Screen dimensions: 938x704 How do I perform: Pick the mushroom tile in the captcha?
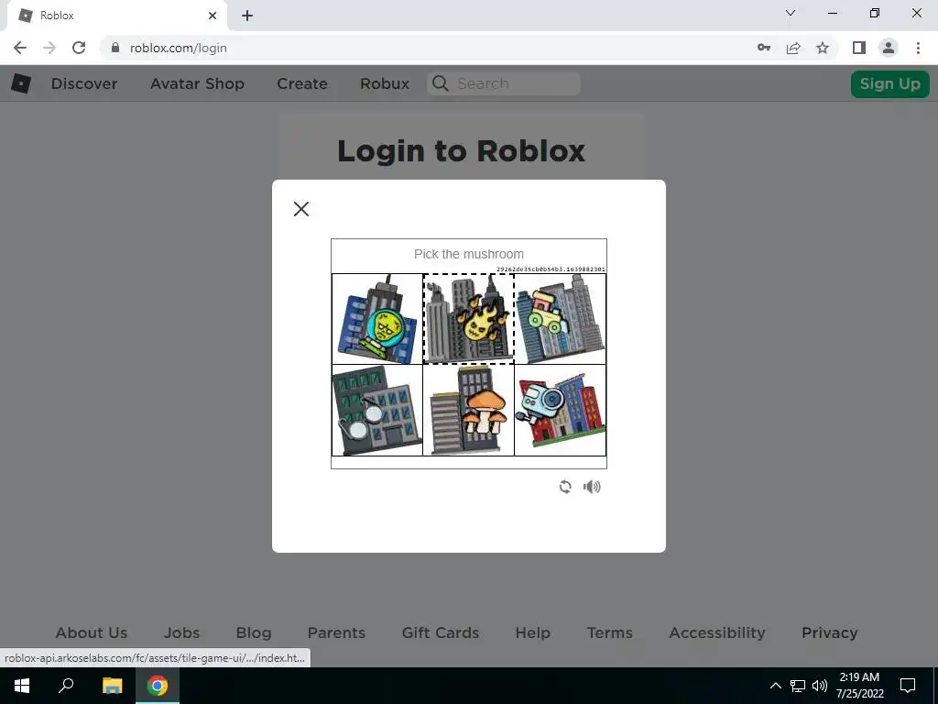[468, 410]
